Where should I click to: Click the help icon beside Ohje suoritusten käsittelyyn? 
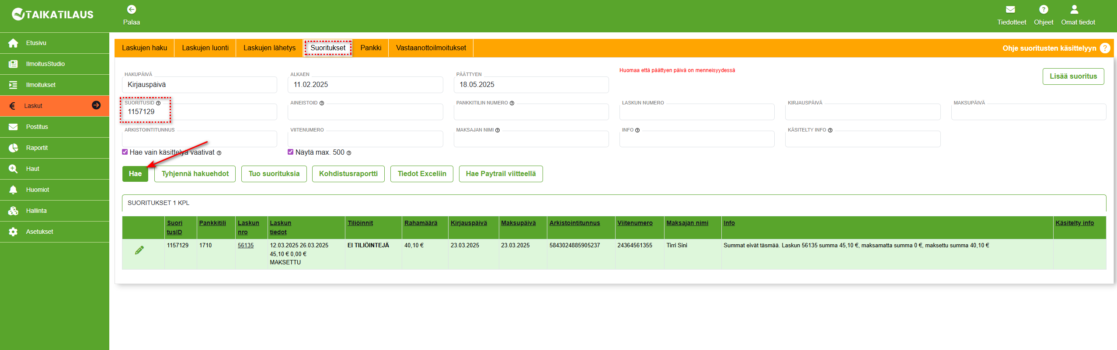[1105, 48]
